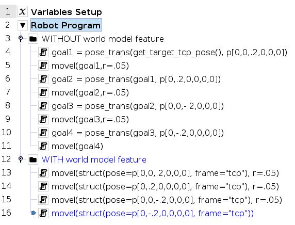Select the movel(goal2,r=.05) command
The width and height of the screenshot is (295, 225).
(x=90, y=93)
